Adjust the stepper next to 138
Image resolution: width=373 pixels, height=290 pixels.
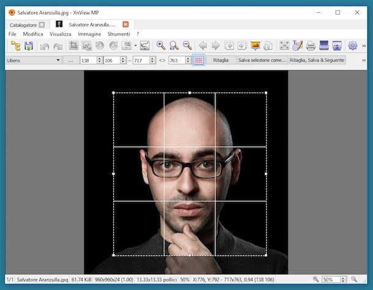point(100,60)
